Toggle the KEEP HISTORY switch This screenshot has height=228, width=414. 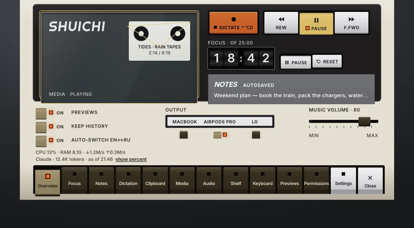tap(41, 127)
